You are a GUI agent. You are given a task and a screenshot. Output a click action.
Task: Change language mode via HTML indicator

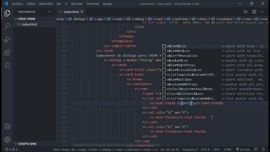228,149
